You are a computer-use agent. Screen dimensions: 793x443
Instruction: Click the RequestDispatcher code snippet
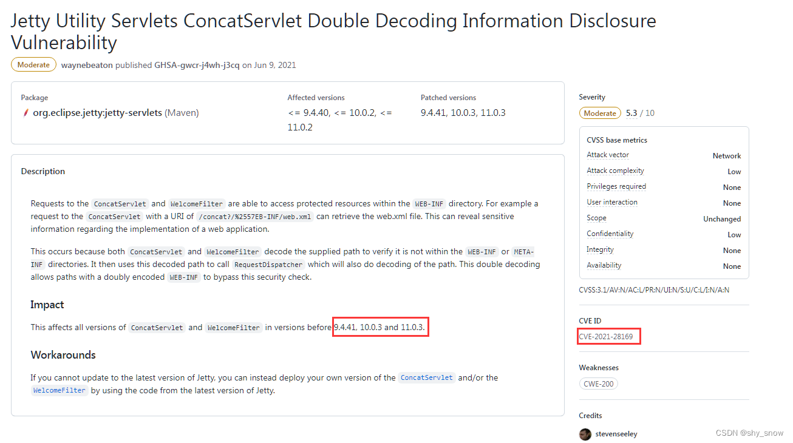(269, 265)
